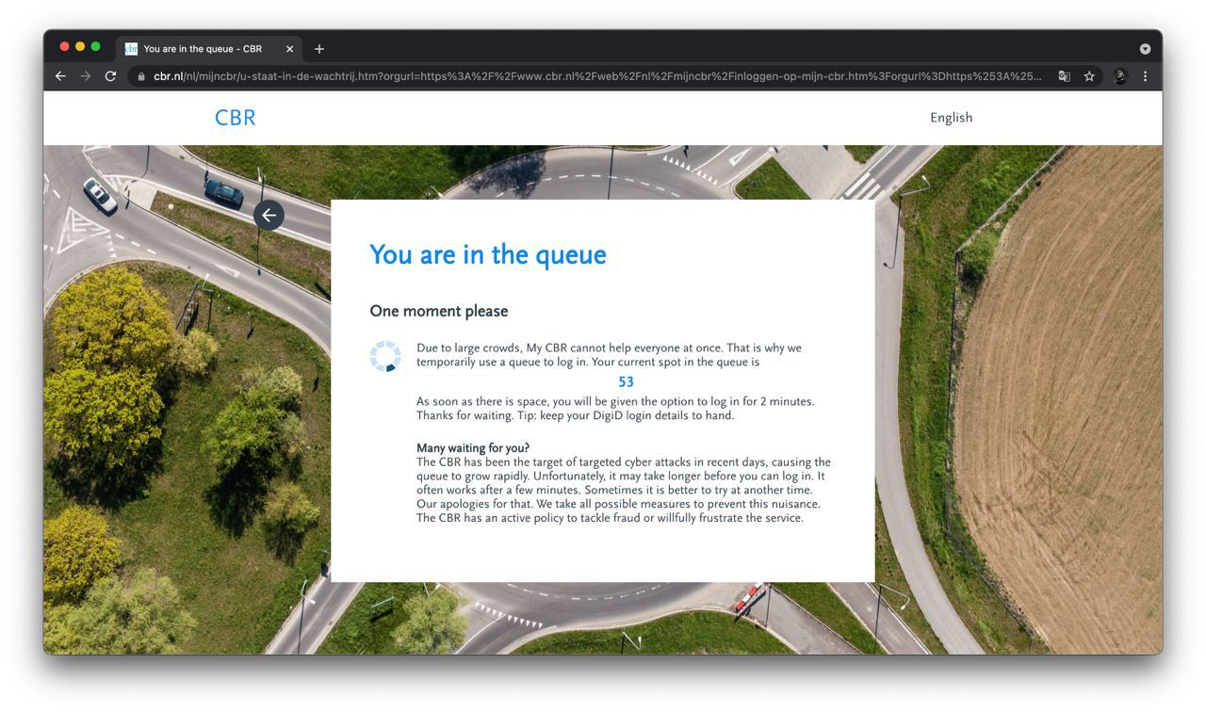The image size is (1206, 712).
Task: Click the 'You are in the queue' heading
Action: pos(488,255)
